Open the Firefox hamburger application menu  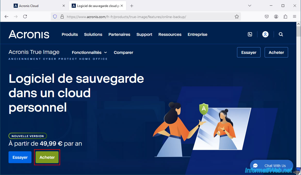pos(294,16)
